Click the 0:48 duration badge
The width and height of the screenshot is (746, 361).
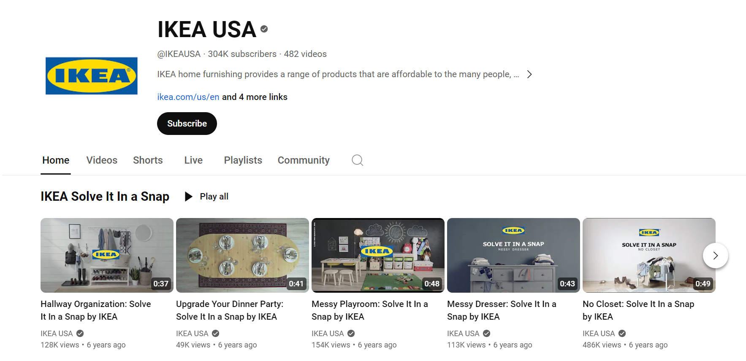(432, 284)
